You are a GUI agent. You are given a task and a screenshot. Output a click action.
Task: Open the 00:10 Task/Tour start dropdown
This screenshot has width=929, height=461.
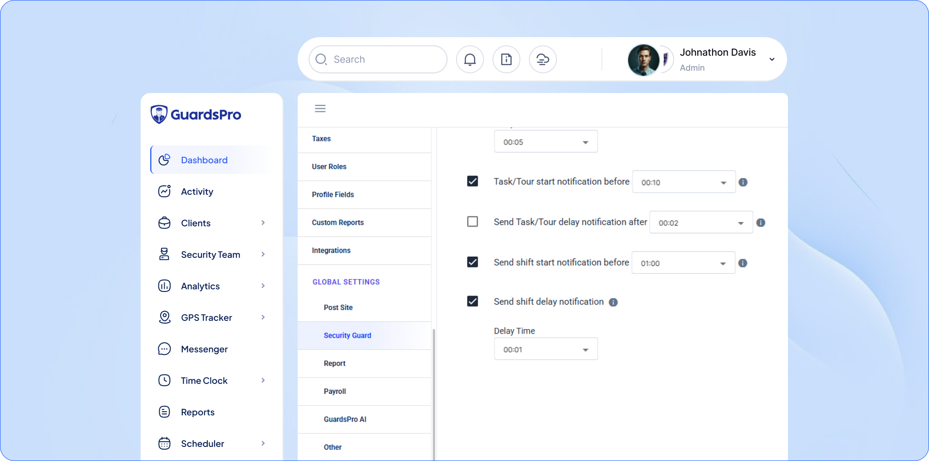(684, 182)
